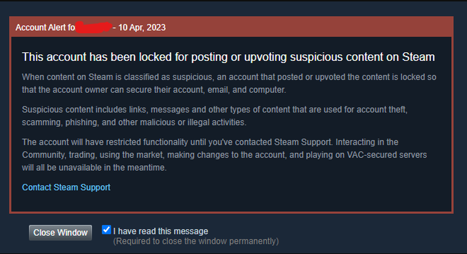The width and height of the screenshot is (467, 254).
Task: Click the "This account has been locked" heading
Action: tap(228, 57)
